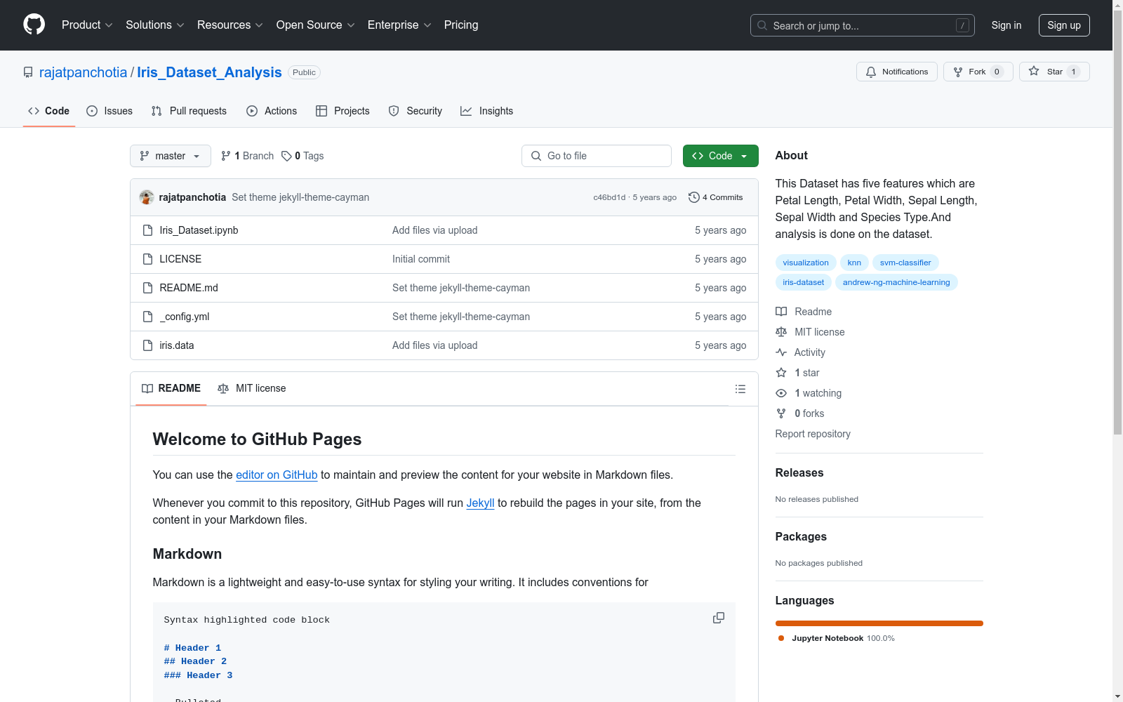Click the fork icon next to 0 forks
1123x702 pixels.
[x=781, y=413]
